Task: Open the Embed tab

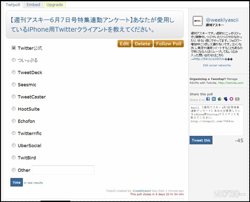Action: pos(33,5)
